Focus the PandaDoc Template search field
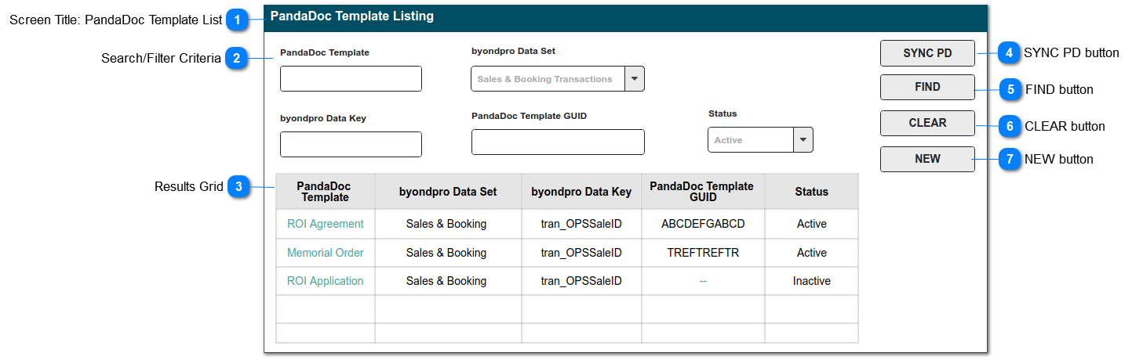The width and height of the screenshot is (1132, 360). click(x=351, y=79)
